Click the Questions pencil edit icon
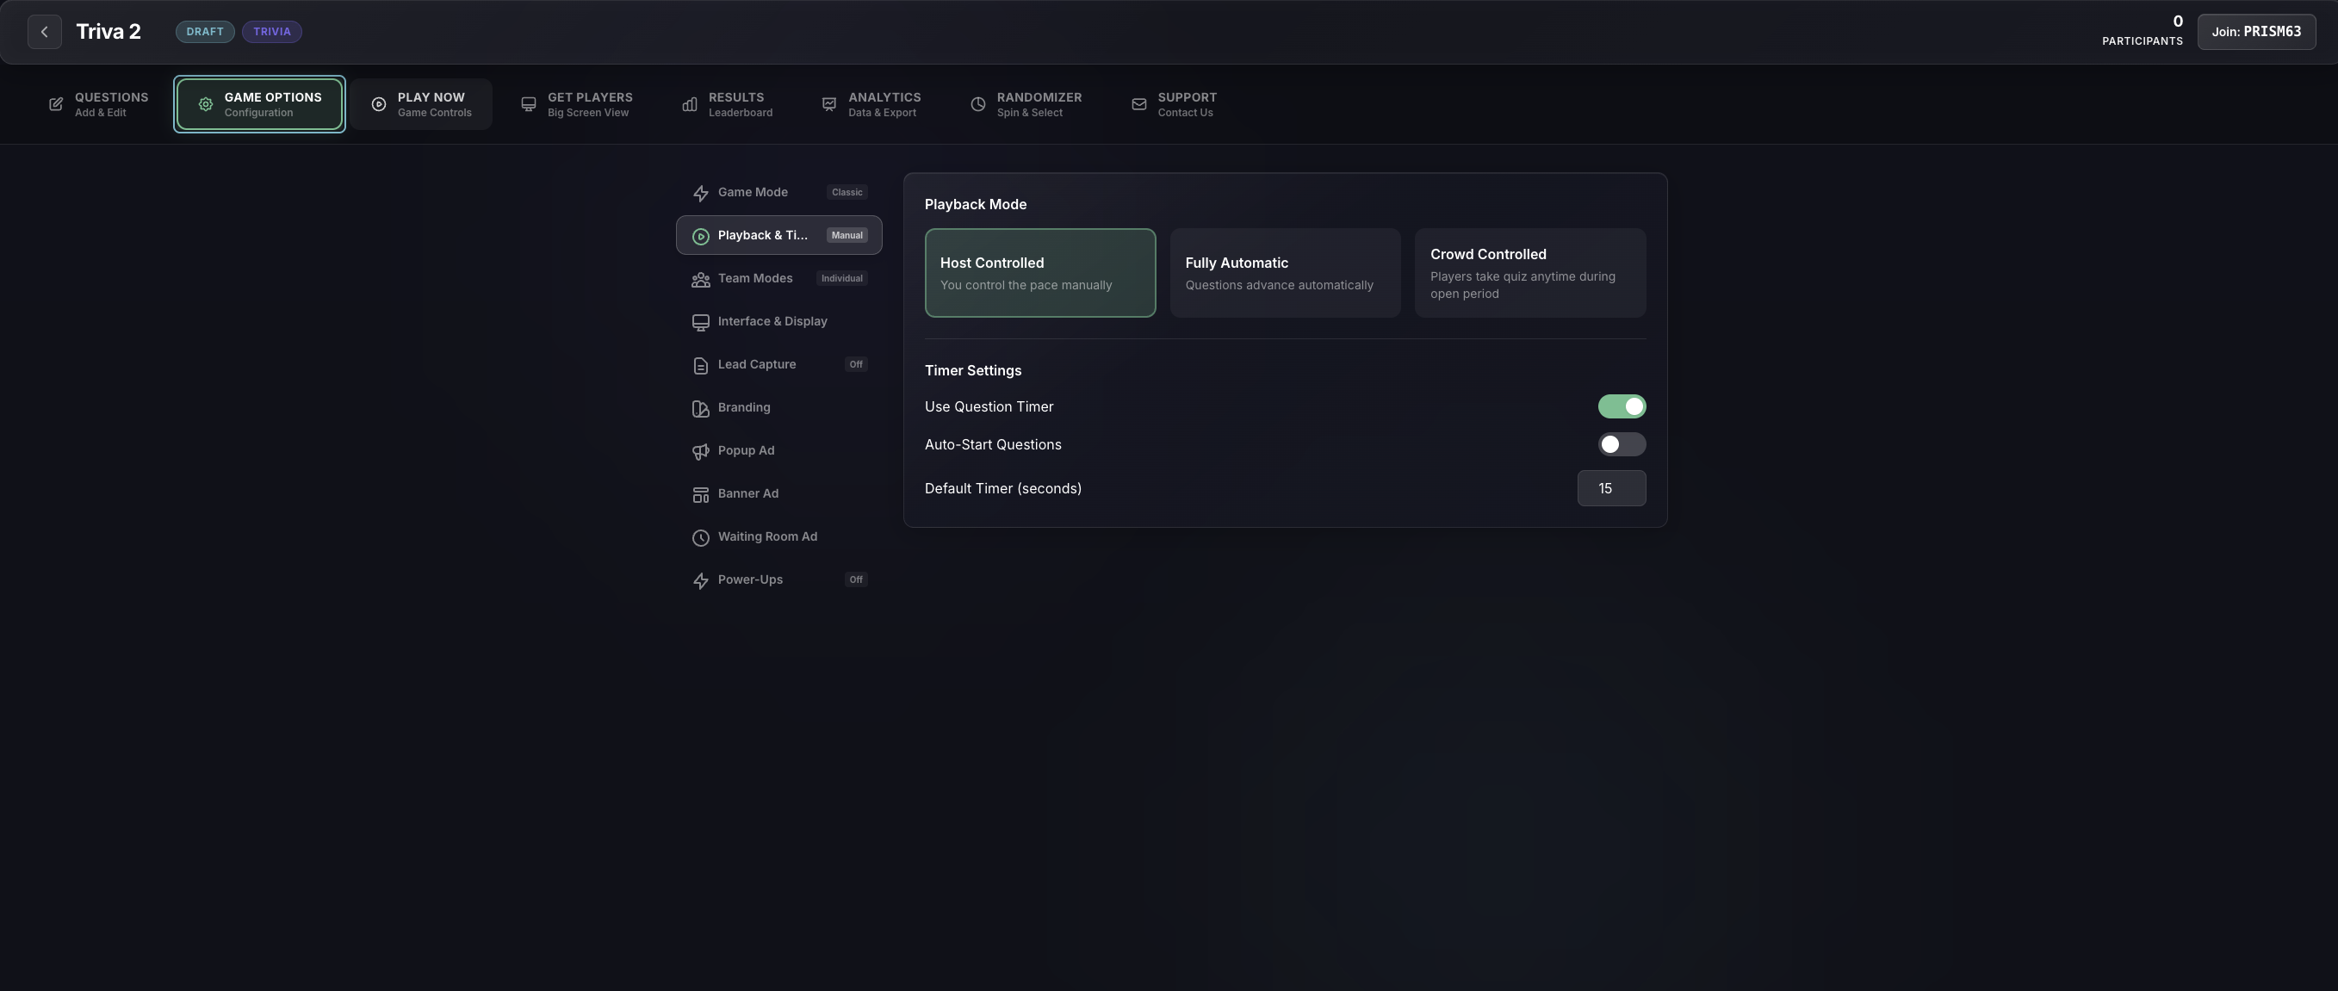2338x991 pixels. click(x=56, y=104)
